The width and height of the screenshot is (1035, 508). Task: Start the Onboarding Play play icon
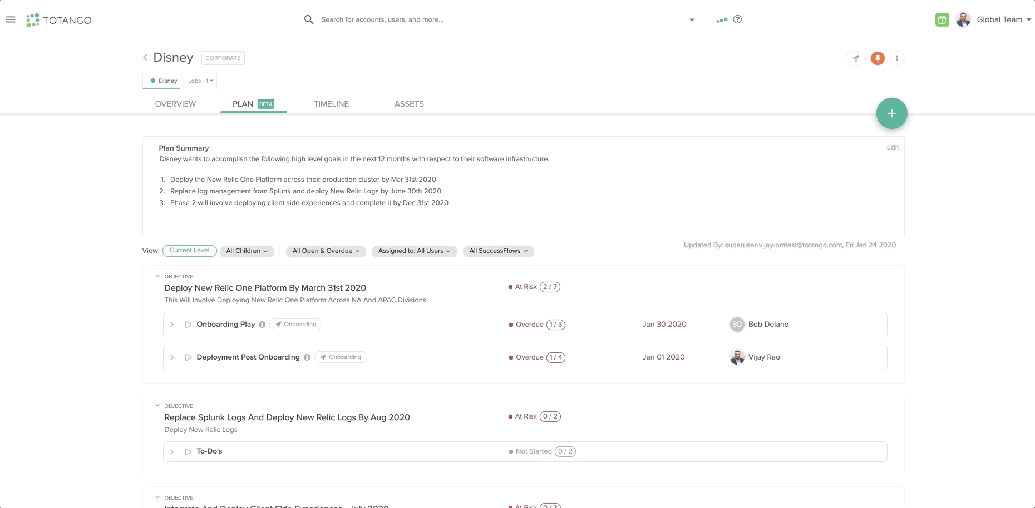188,325
